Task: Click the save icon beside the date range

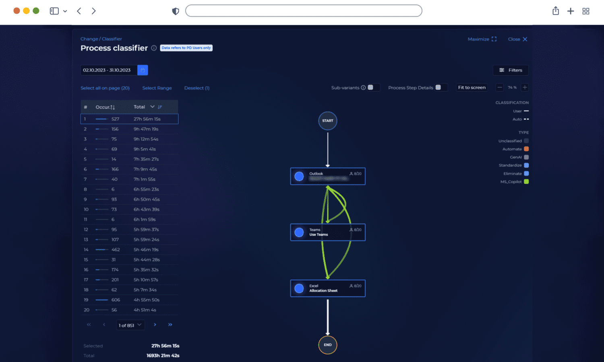Action: coord(143,70)
